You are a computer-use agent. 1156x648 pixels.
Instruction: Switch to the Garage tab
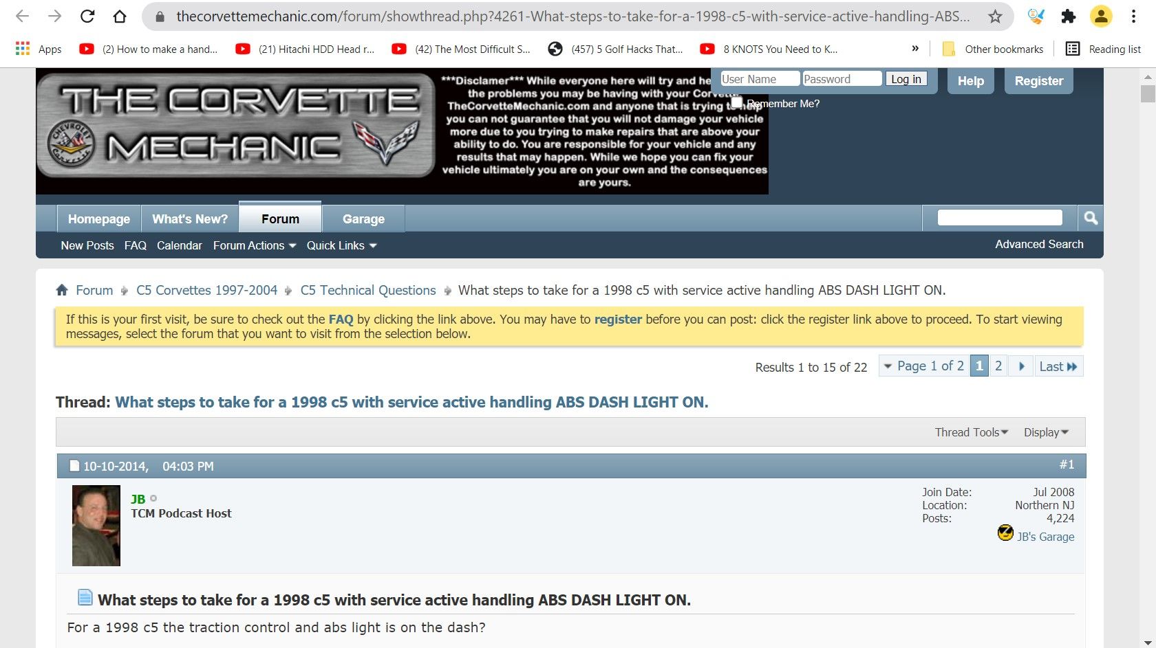[363, 219]
